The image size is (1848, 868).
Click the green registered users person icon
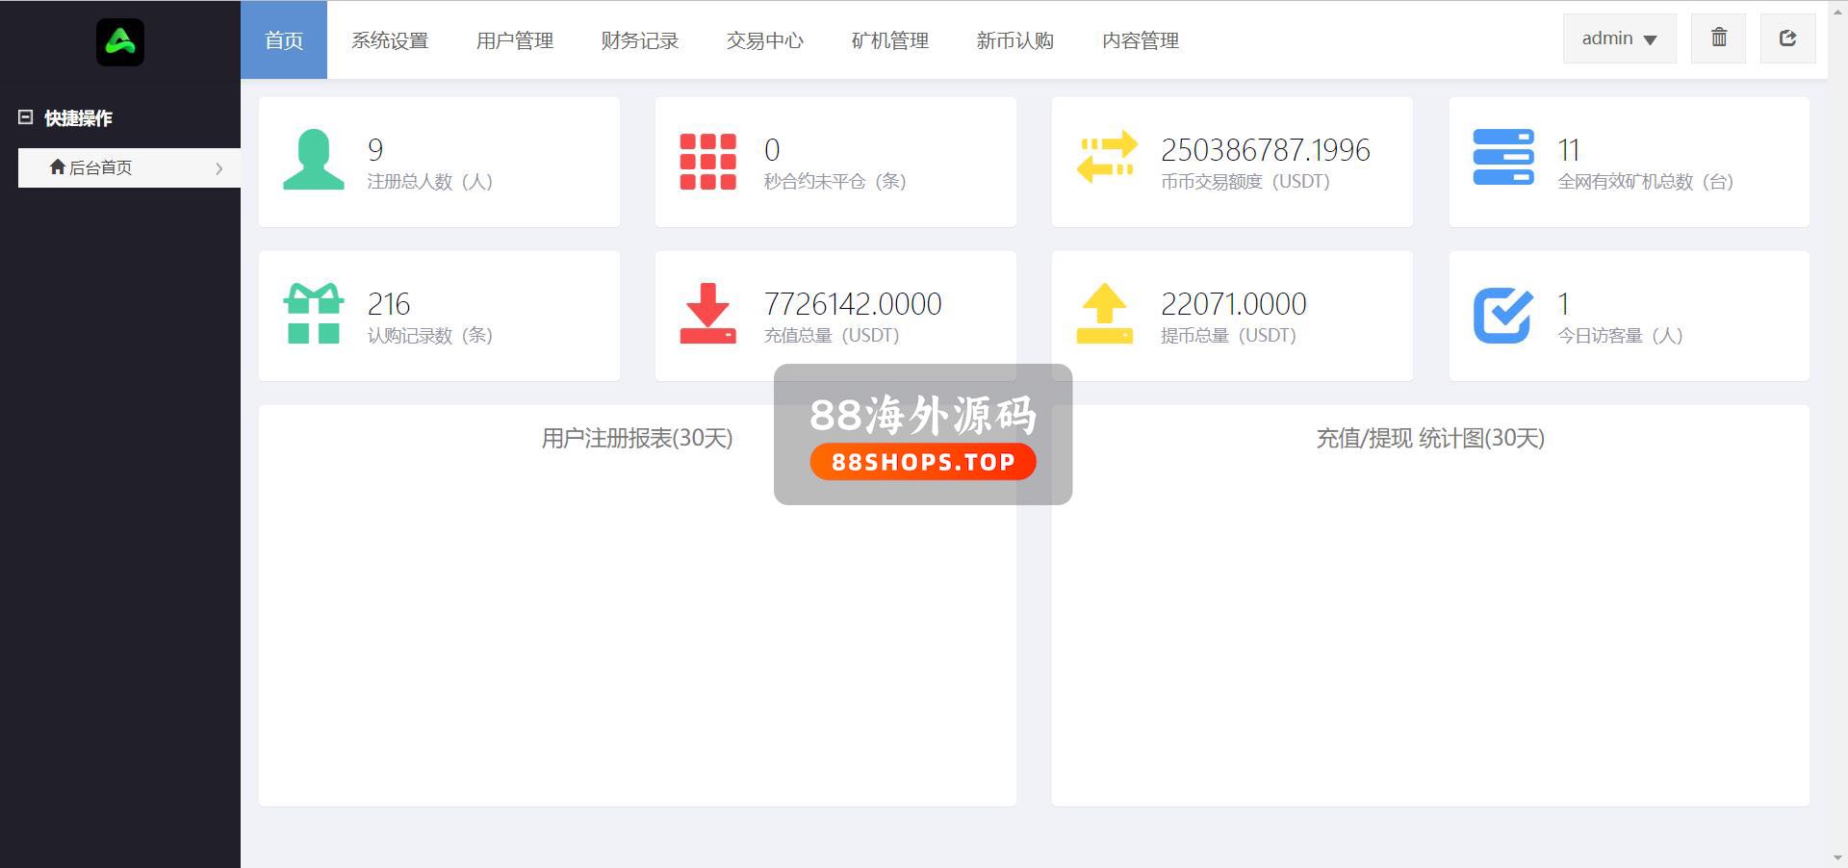[314, 160]
